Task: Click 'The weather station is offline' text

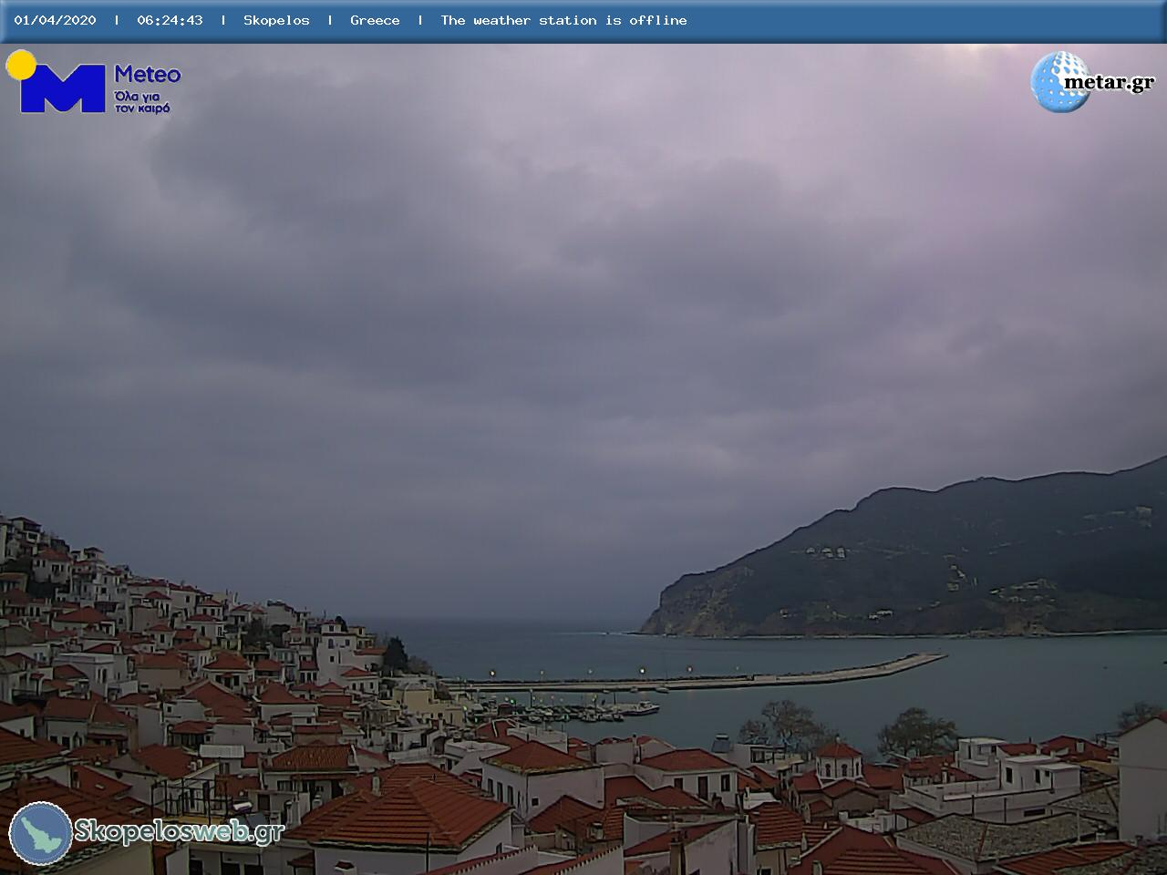Action: coord(563,20)
